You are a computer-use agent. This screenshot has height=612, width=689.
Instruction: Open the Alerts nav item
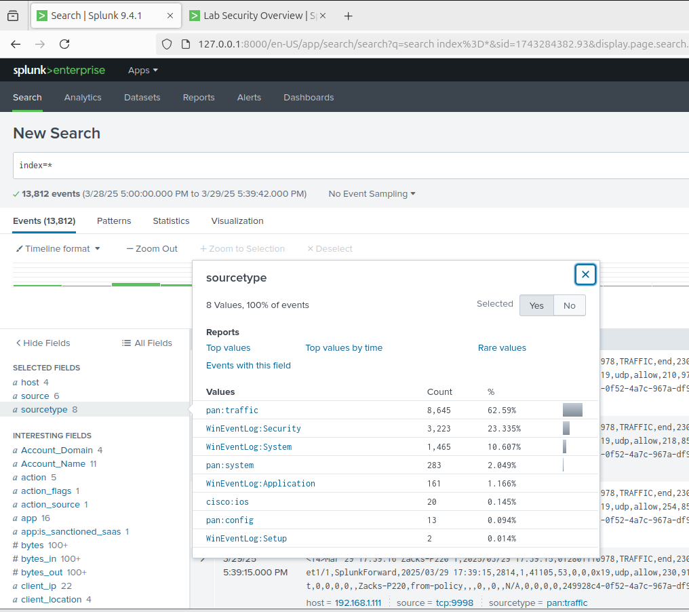249,98
